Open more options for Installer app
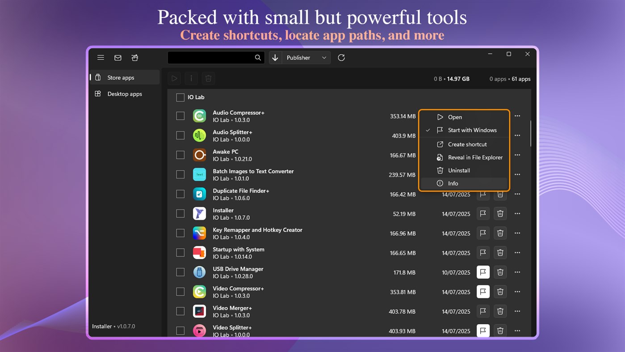Viewport: 625px width, 352px height. pos(517,213)
